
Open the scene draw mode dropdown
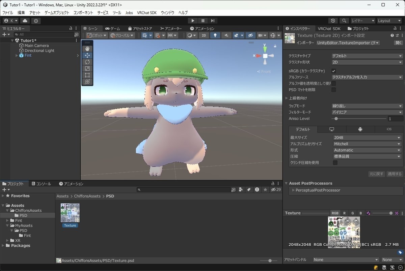point(192,35)
